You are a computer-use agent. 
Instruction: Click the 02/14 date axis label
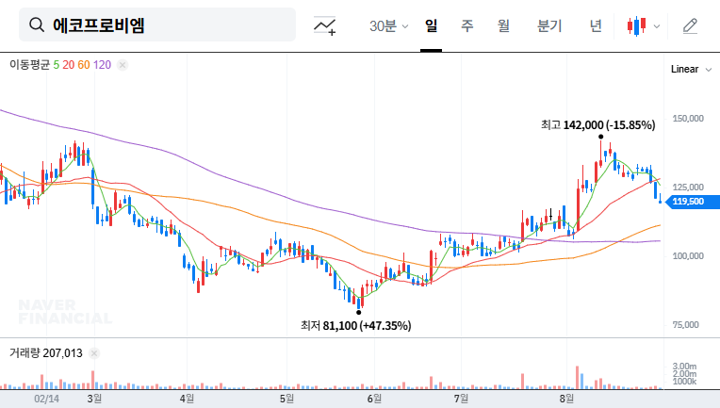click(x=46, y=399)
